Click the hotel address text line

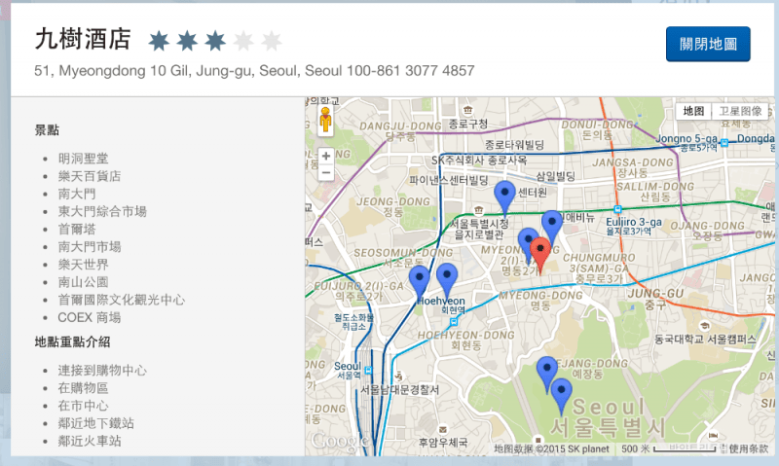(x=254, y=71)
